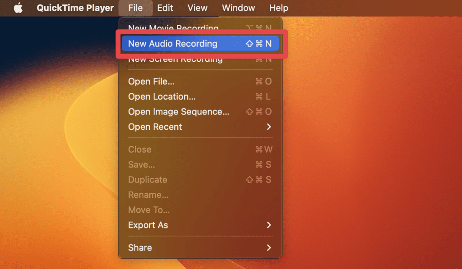The image size is (462, 269).
Task: Choose New Audio Recording
Action: [200, 44]
